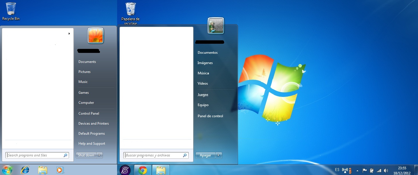Viewport: 418px width, 175px height.
Task: Open Equipo in the Spanish start menu
Action: [x=203, y=105]
